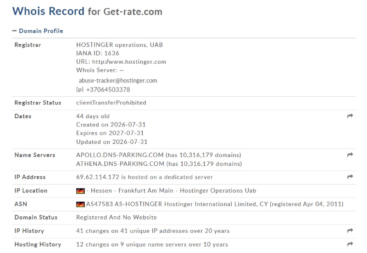367x253 pixels.
Task: Click the Dates row label
Action: click(22, 116)
